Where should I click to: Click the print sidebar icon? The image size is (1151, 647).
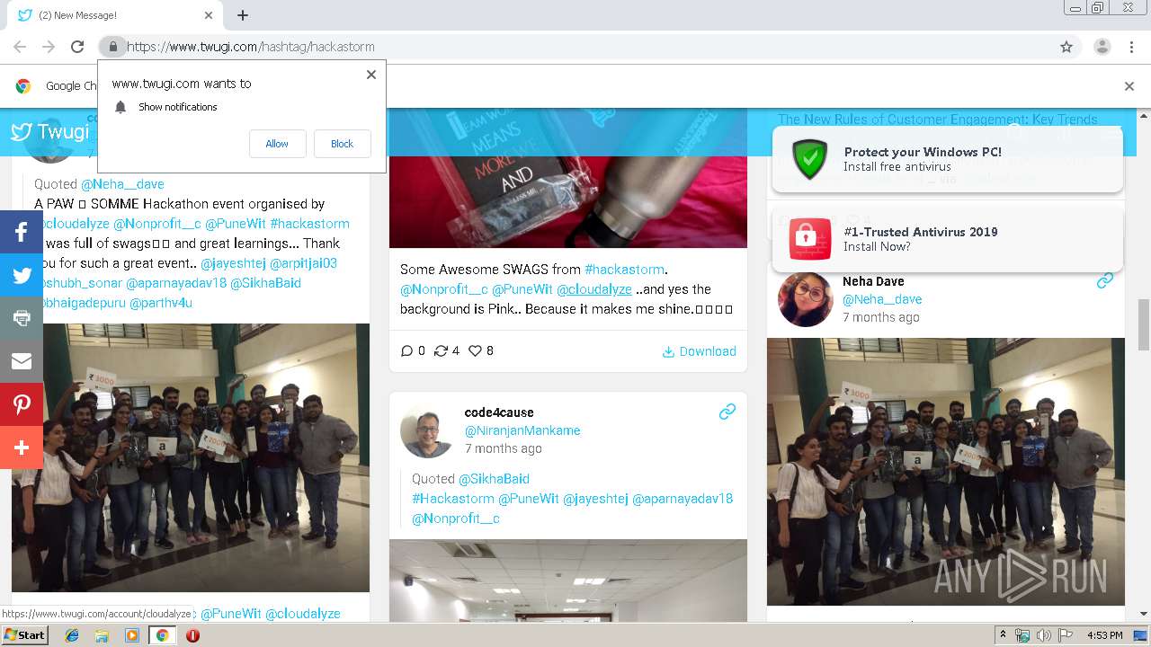pyautogui.click(x=22, y=318)
